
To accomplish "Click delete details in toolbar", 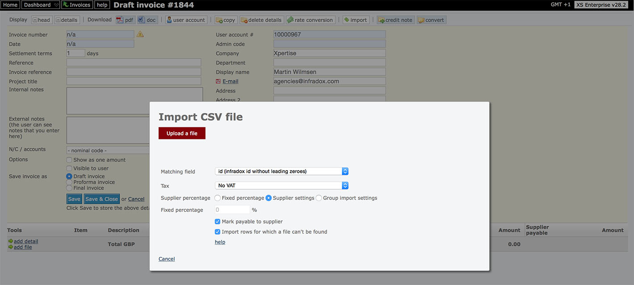I will [x=261, y=20].
